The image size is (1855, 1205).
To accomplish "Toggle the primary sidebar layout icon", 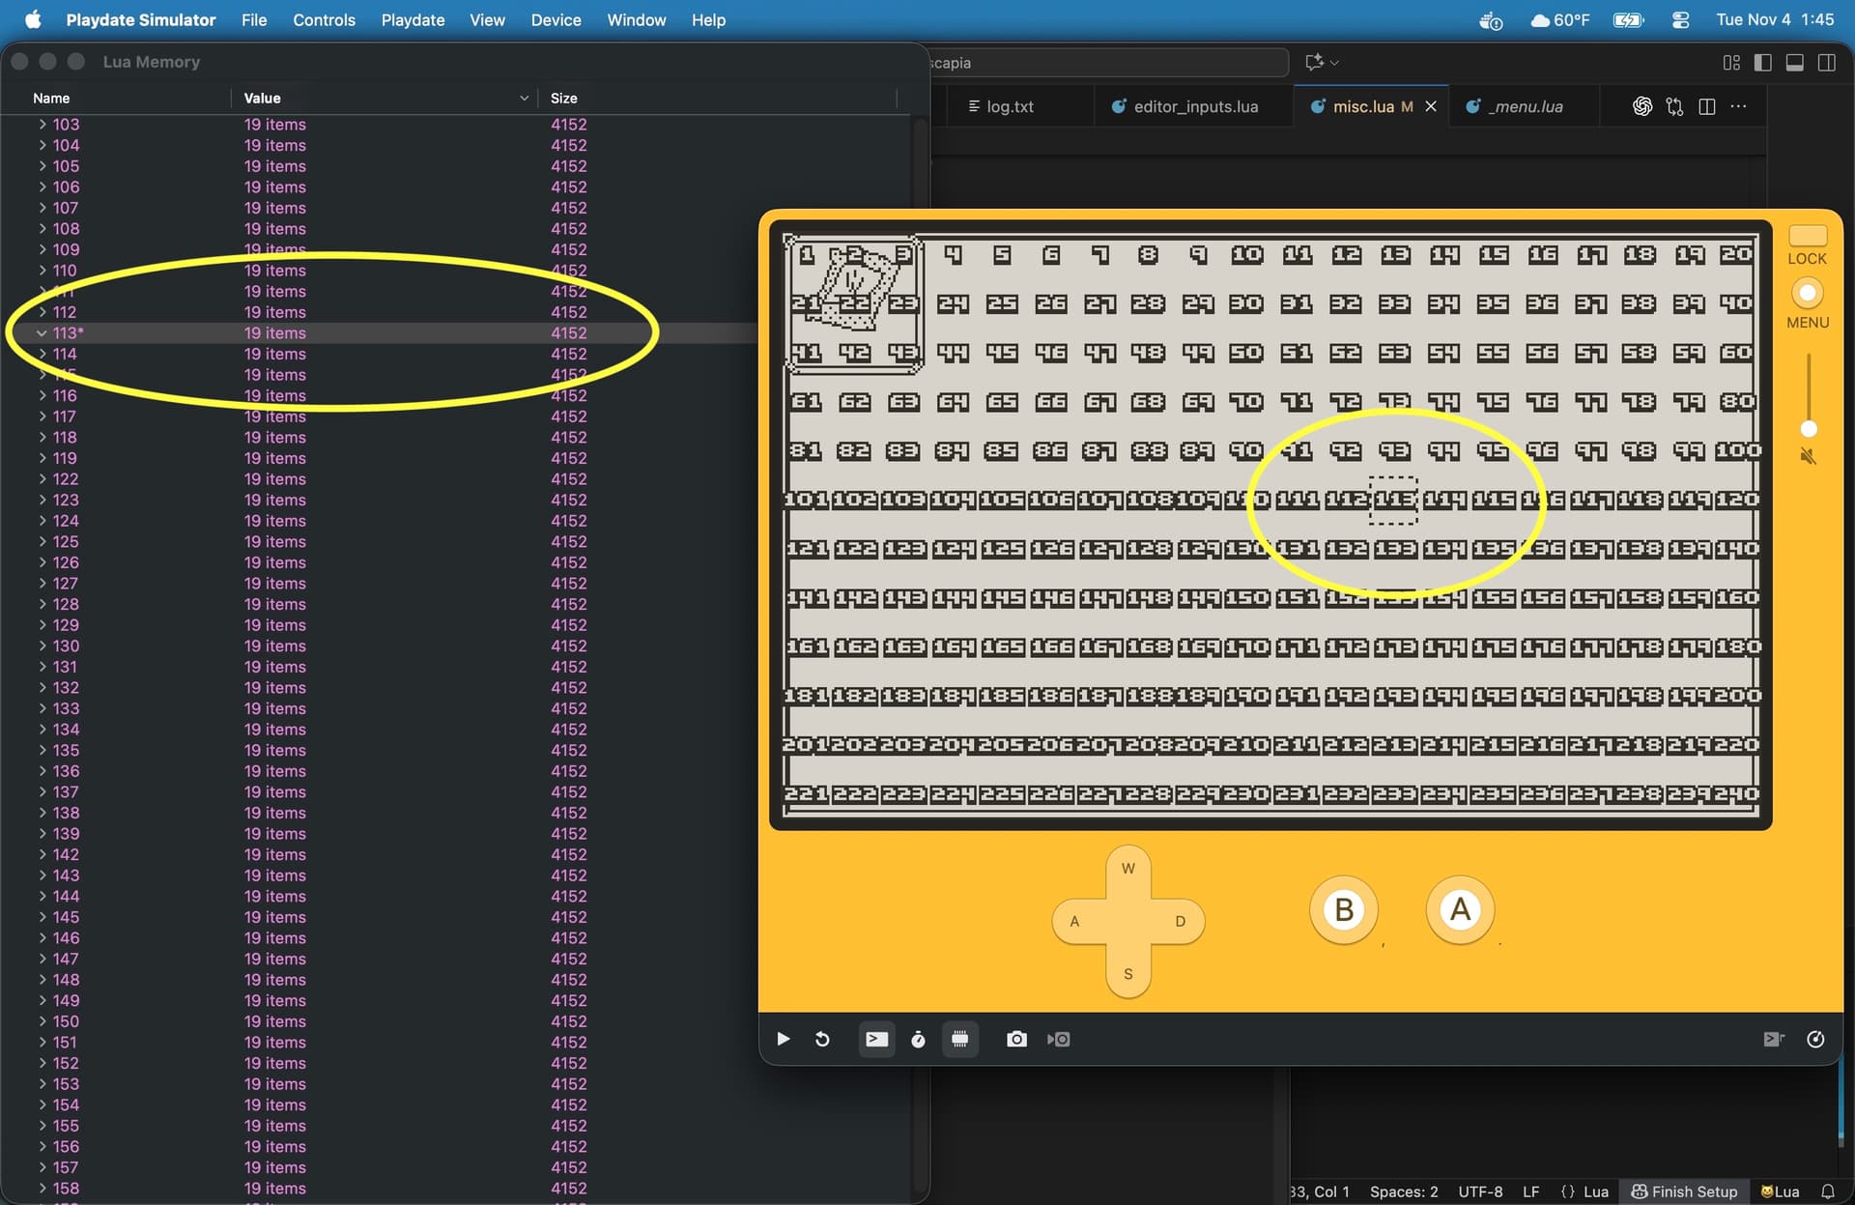I will click(1762, 63).
